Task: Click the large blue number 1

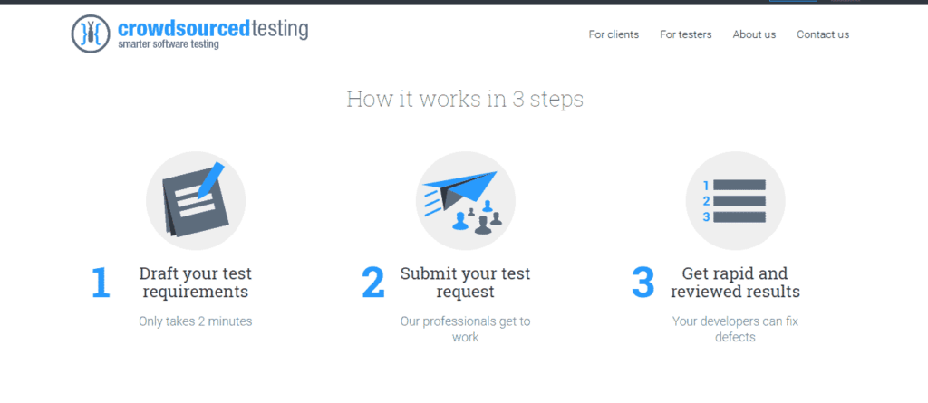Action: click(x=101, y=283)
